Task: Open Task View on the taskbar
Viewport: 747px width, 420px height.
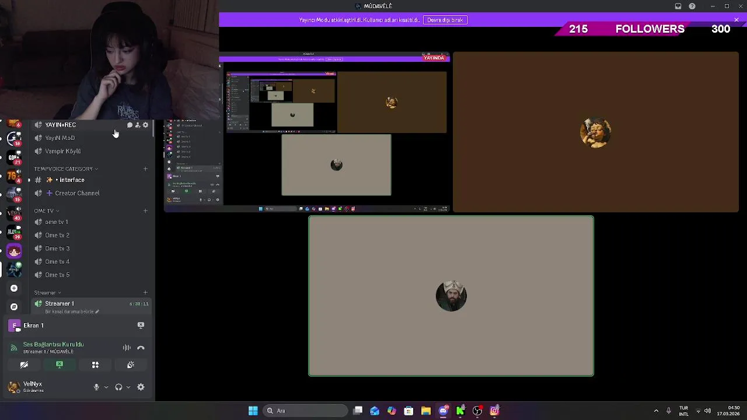Action: click(358, 411)
